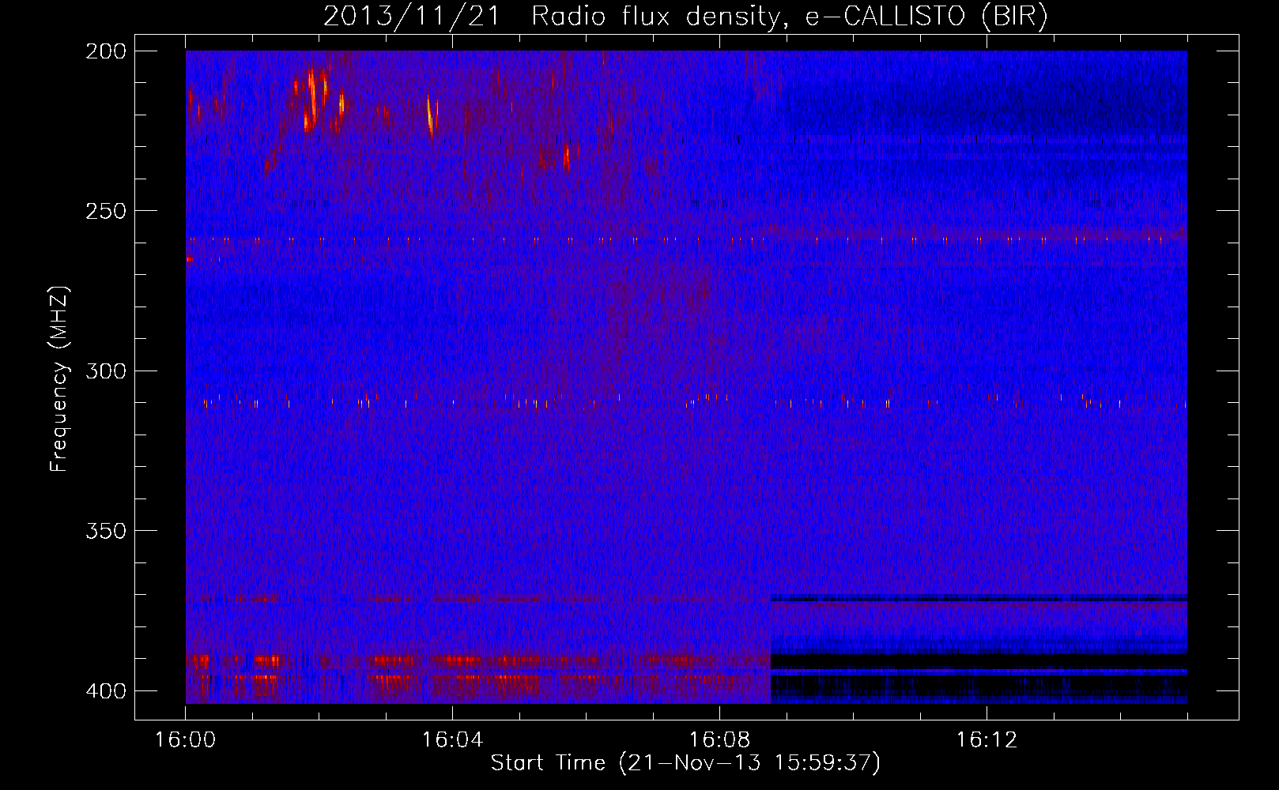
Task: Select the 400 frequency tick label
Action: coord(106,691)
